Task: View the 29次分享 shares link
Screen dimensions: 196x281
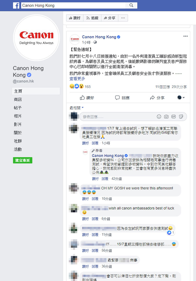Action: (179, 87)
